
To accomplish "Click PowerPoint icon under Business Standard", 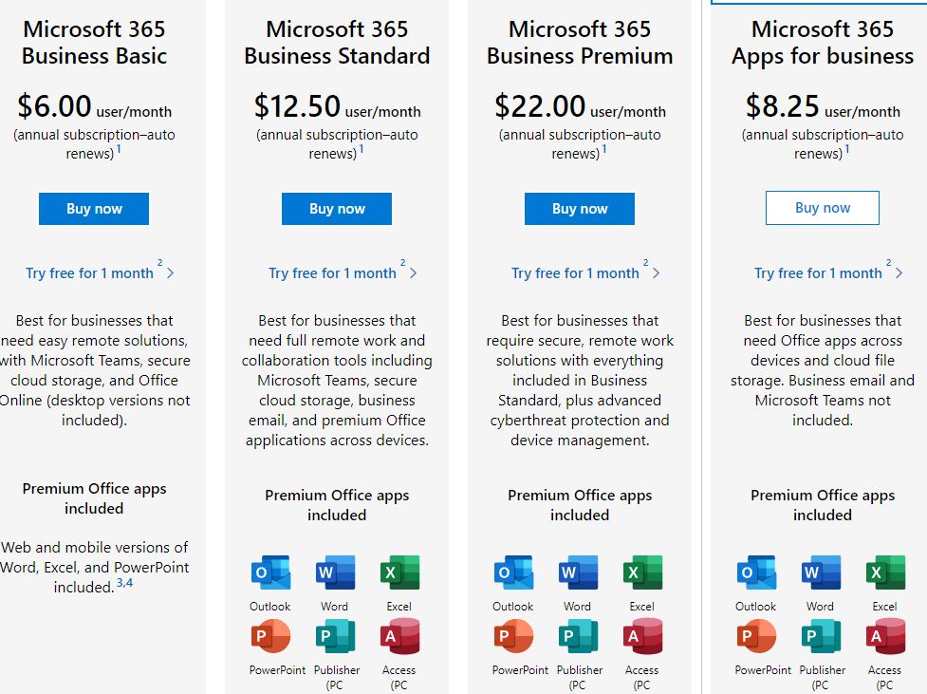I will 270,636.
